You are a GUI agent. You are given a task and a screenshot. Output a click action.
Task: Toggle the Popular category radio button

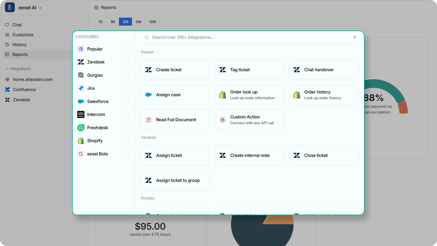[126, 49]
